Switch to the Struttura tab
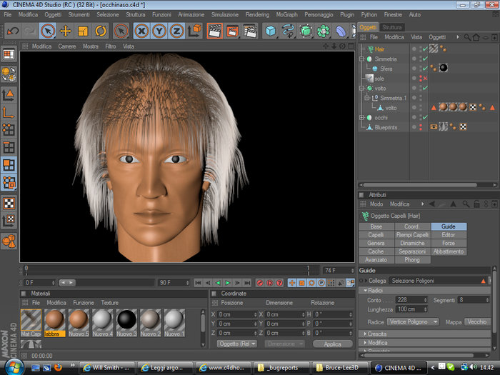 pos(392,27)
